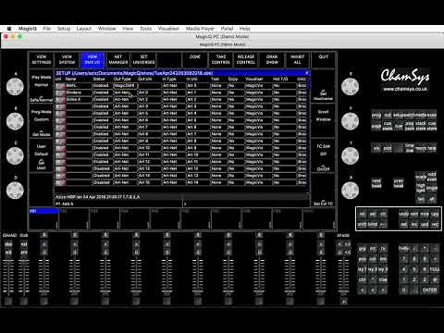Select encoder wheel D on the left
This screenshot has height=333, width=444.
click(15, 191)
